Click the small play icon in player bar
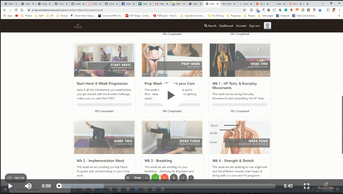 (11, 186)
